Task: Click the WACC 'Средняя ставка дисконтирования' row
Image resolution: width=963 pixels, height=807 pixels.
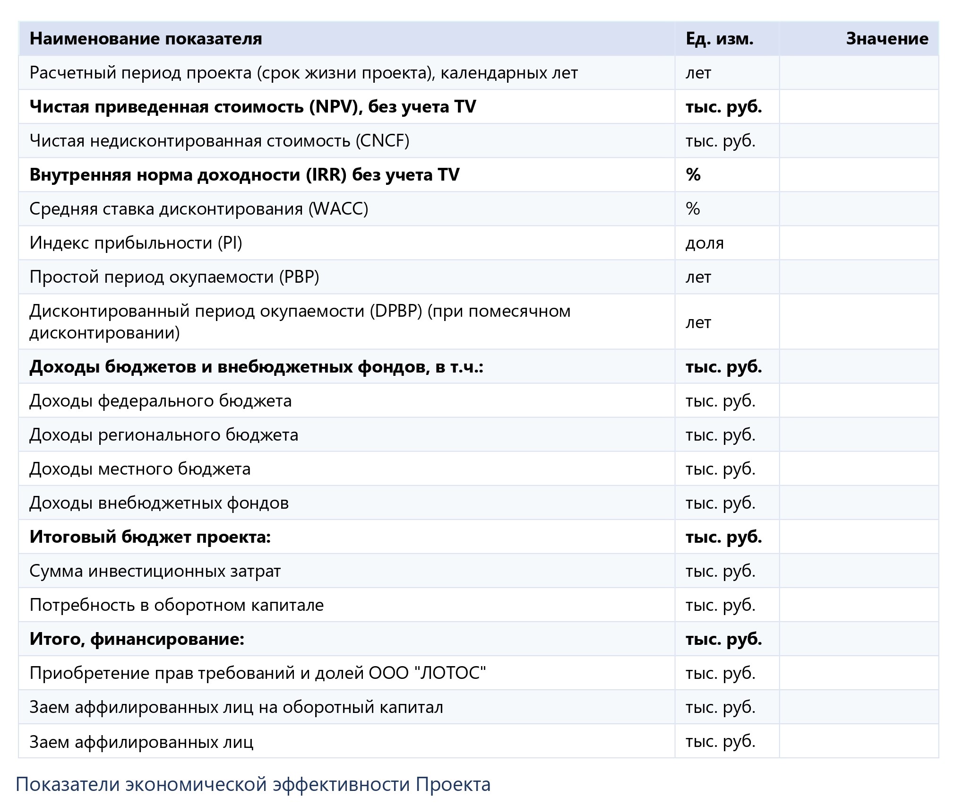Action: point(198,209)
